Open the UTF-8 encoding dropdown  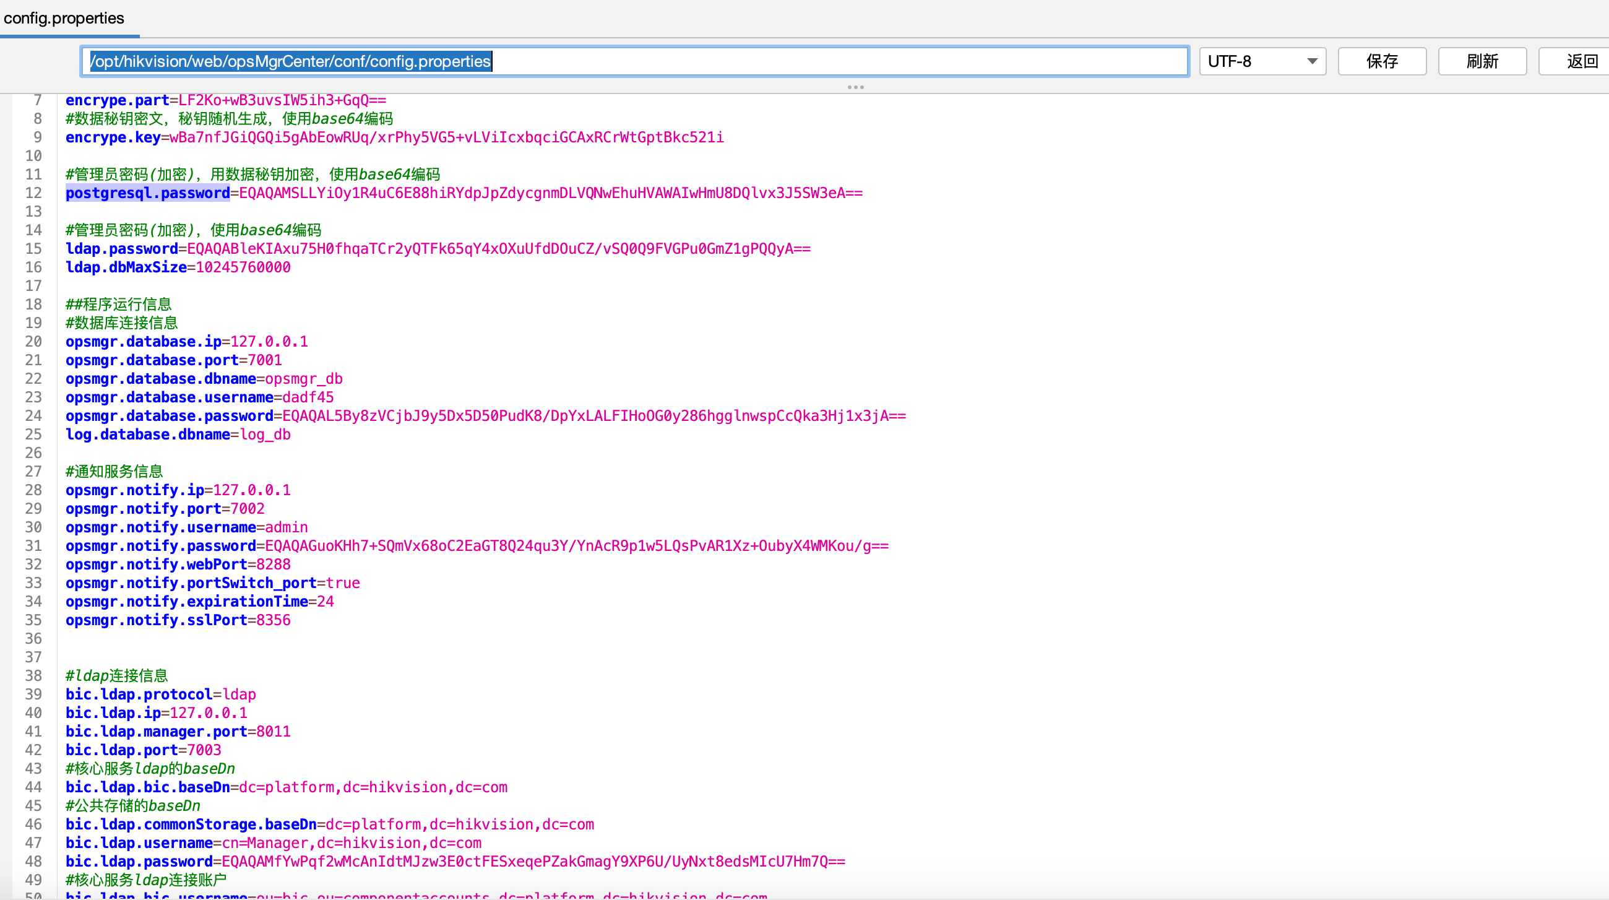(x=1262, y=61)
